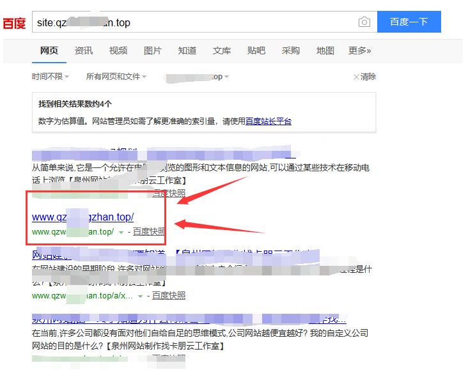Open the 知道 tab
Image resolution: width=468 pixels, height=370 pixels.
[x=187, y=50]
